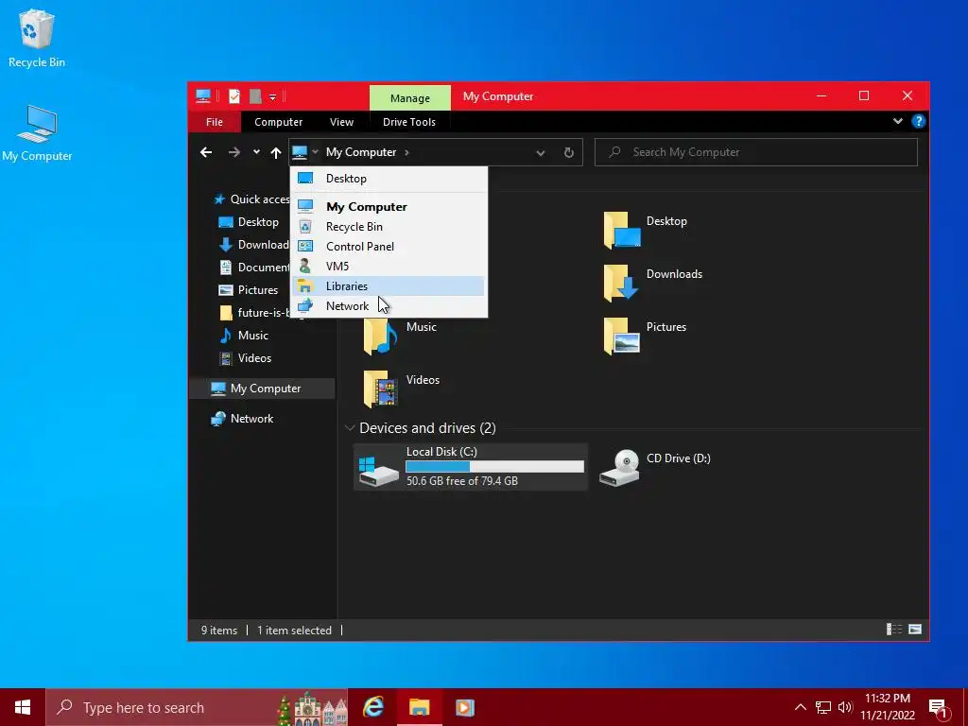
Task: Click '9 items' status bar text
Action: (219, 631)
